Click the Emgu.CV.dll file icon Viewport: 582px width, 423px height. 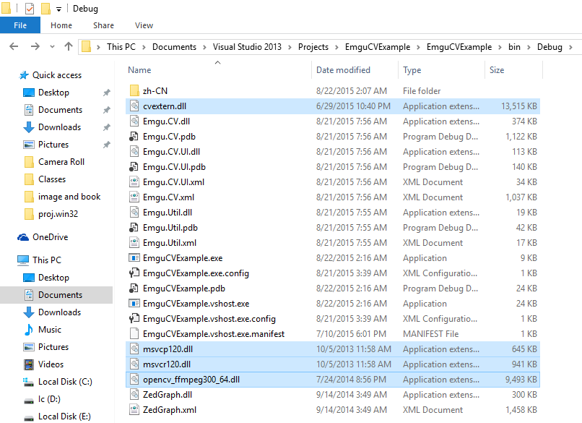[134, 121]
